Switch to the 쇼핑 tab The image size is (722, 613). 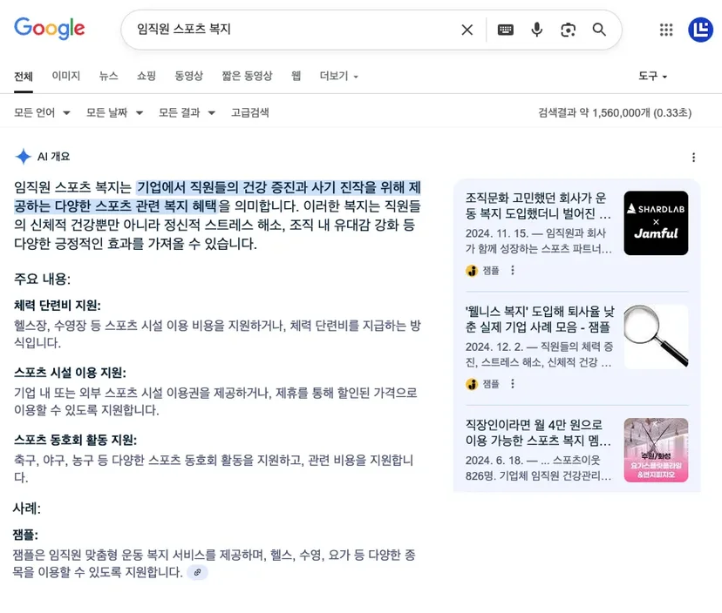[146, 76]
